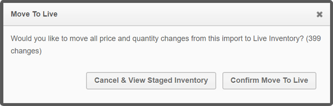Screen dimensions: 333x106
Task: Dismiss dialog using the X icon
Action: [x=319, y=14]
